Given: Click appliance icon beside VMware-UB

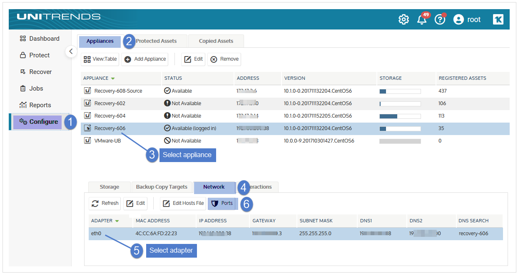Looking at the screenshot, I should (87, 140).
